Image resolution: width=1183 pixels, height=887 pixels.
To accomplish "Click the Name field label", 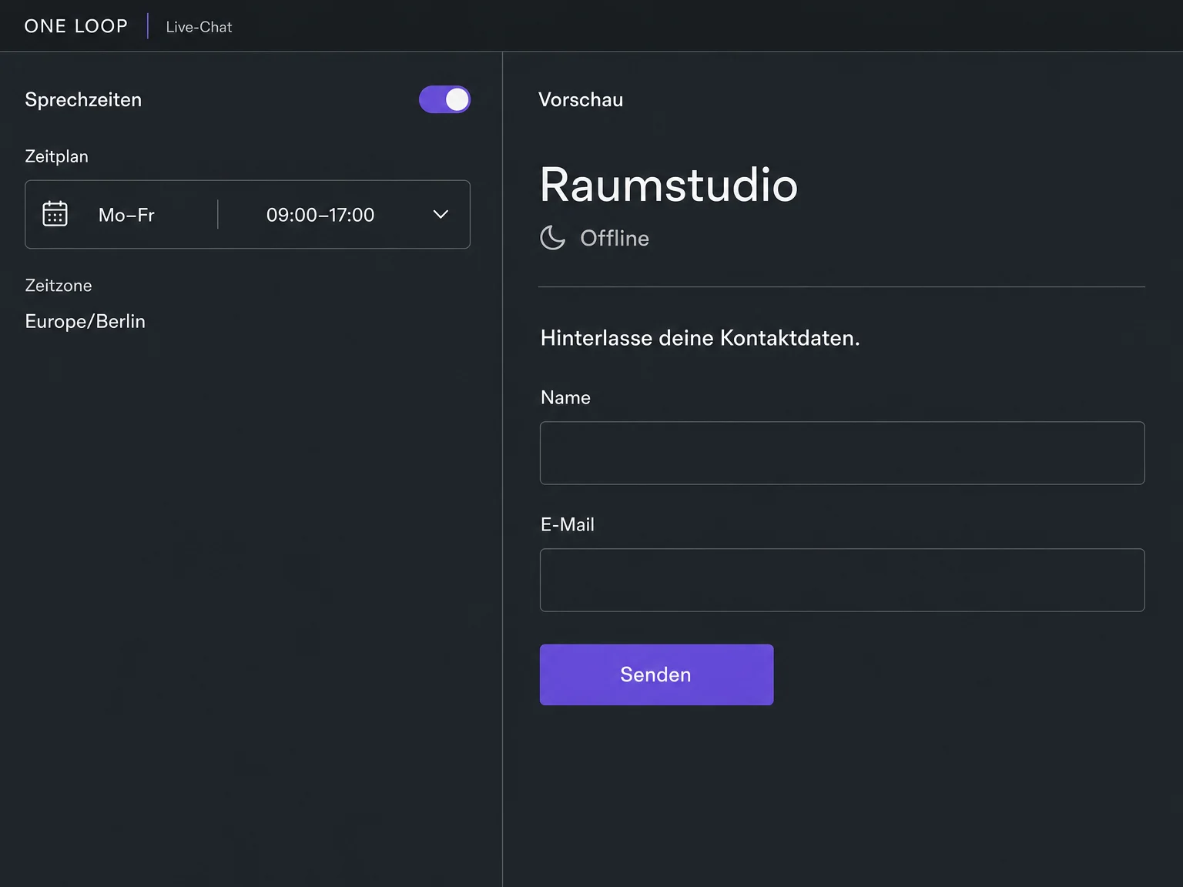I will pyautogui.click(x=565, y=397).
